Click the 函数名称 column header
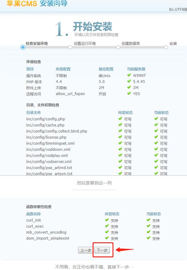The image size is (187, 270). pos(34,214)
